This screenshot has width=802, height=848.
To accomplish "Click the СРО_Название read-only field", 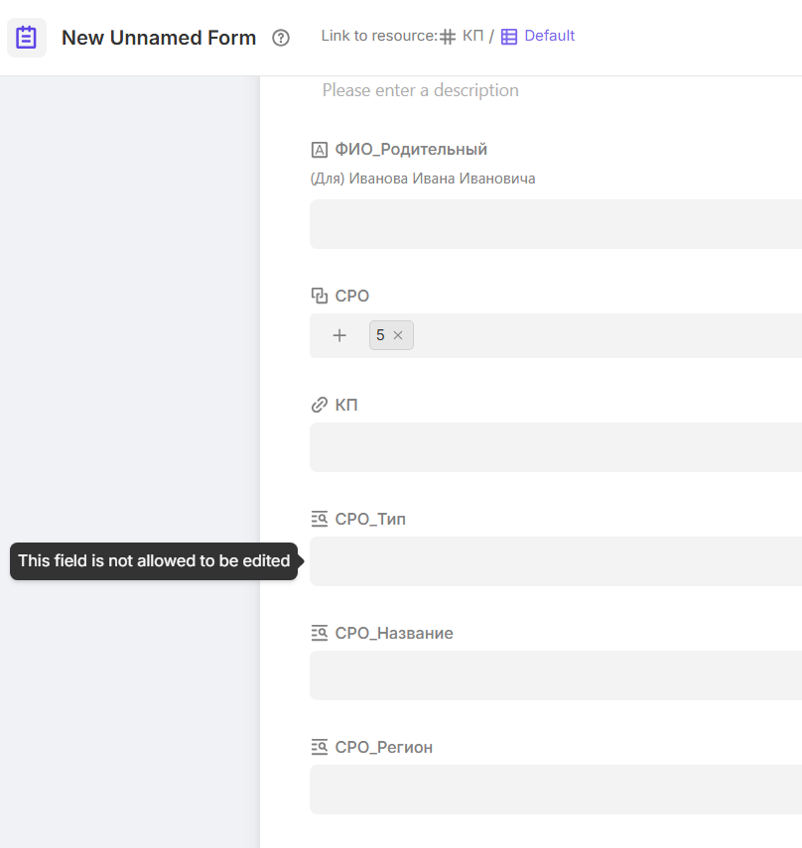I will click(x=556, y=675).
